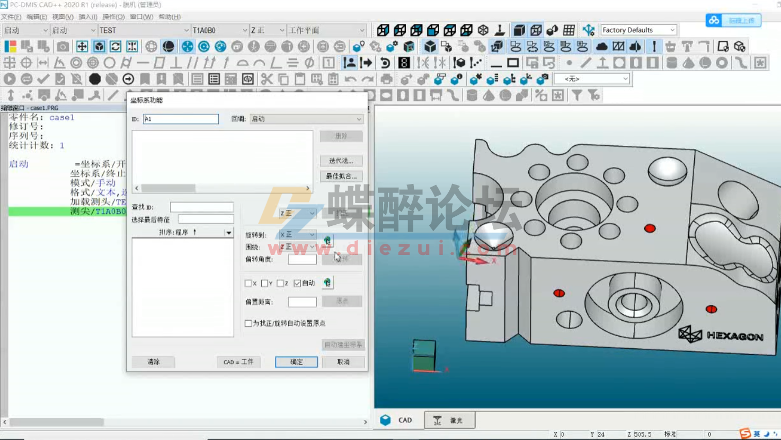The image size is (781, 440).
Task: Click the CSY axes icon beside Factory Defaults
Action: click(588, 30)
